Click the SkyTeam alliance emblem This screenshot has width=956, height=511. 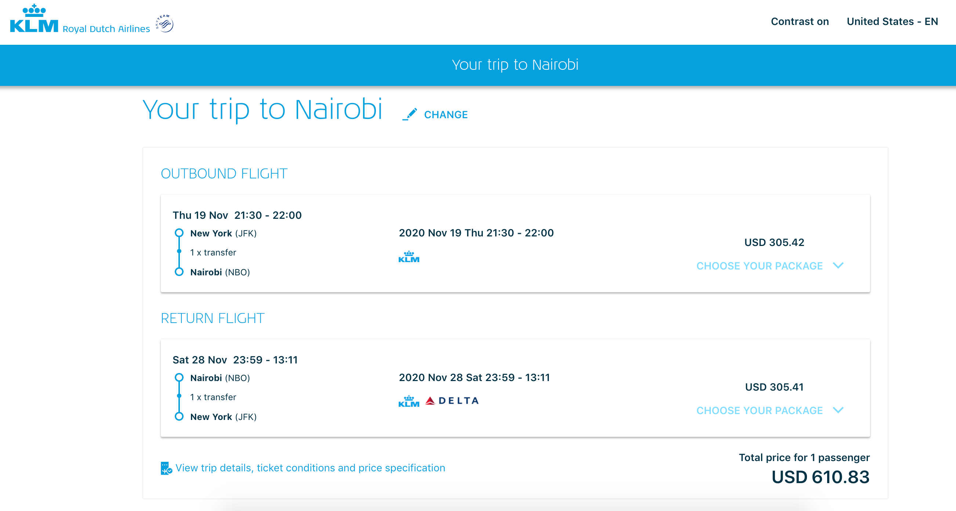pyautogui.click(x=165, y=24)
